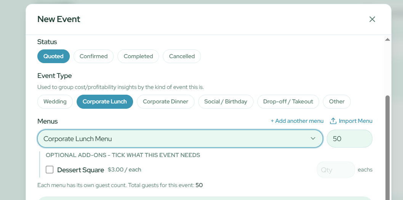
Task: Click the Menus heading
Action: [x=48, y=121]
